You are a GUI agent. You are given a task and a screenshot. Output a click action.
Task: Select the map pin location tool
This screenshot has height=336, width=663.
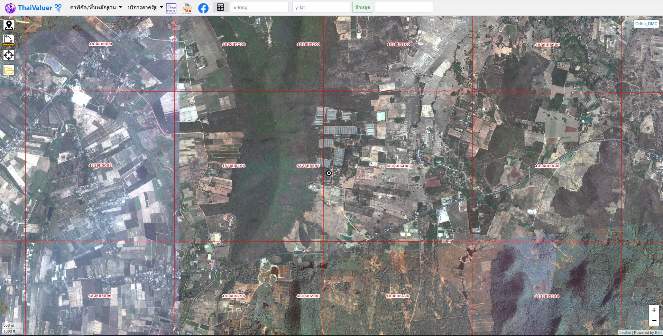pos(9,25)
